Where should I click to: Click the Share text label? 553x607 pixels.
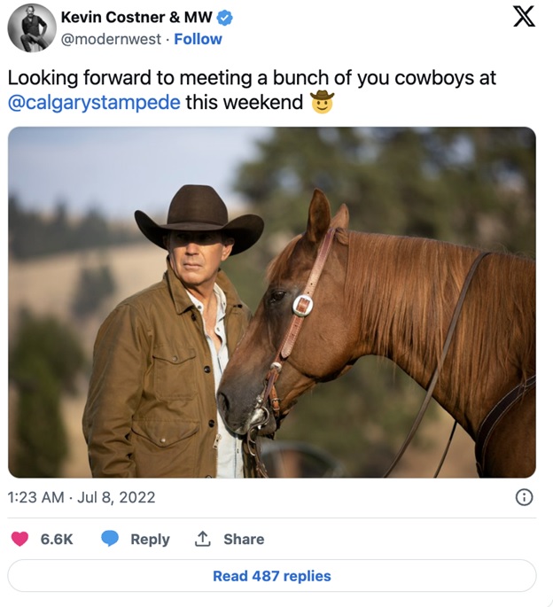coord(244,539)
